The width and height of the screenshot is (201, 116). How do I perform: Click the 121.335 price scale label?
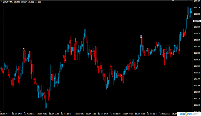click(197, 92)
